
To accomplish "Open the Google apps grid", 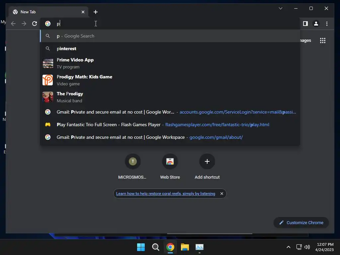I will (x=323, y=41).
